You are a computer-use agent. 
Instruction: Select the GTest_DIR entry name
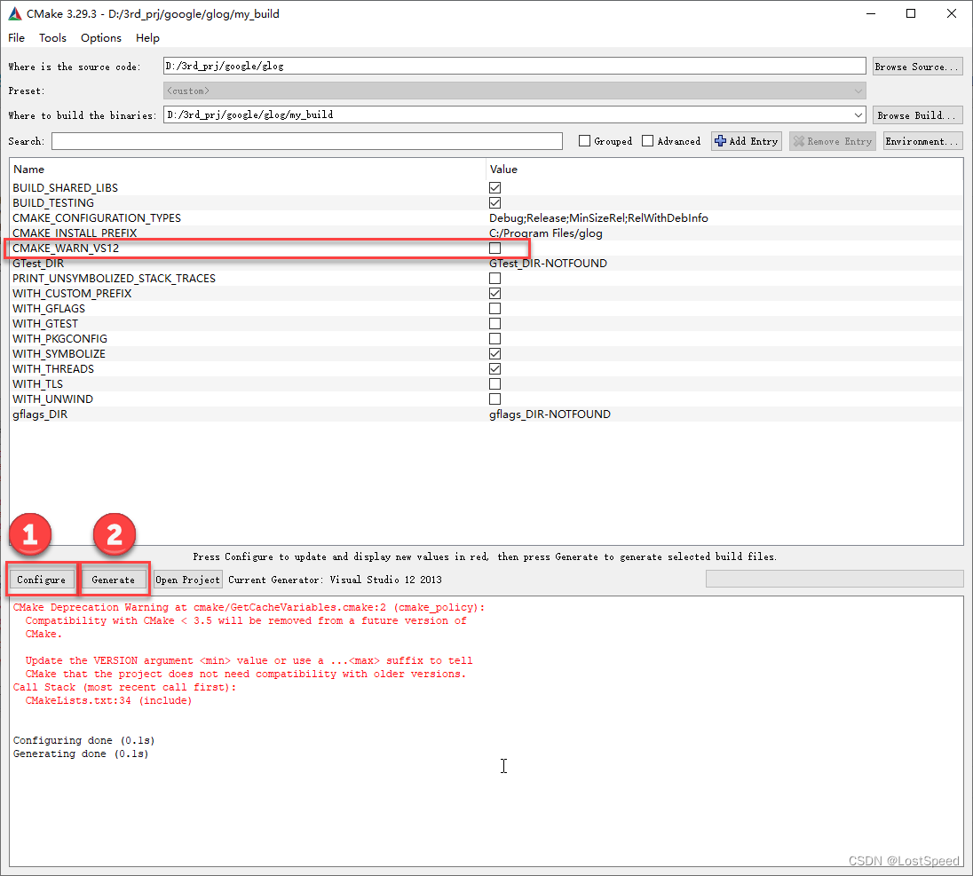click(38, 264)
